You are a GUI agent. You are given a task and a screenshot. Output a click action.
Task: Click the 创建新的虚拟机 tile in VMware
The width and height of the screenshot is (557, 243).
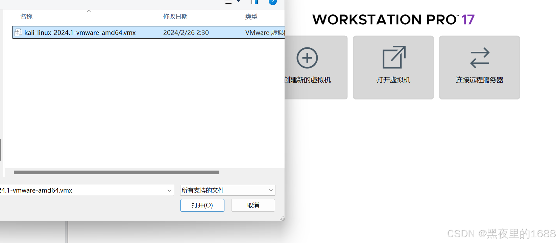tap(316, 67)
